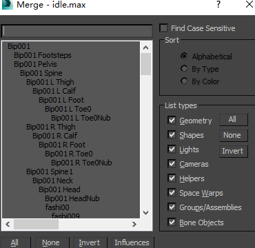Select Alphabetical sort option

[184, 56]
